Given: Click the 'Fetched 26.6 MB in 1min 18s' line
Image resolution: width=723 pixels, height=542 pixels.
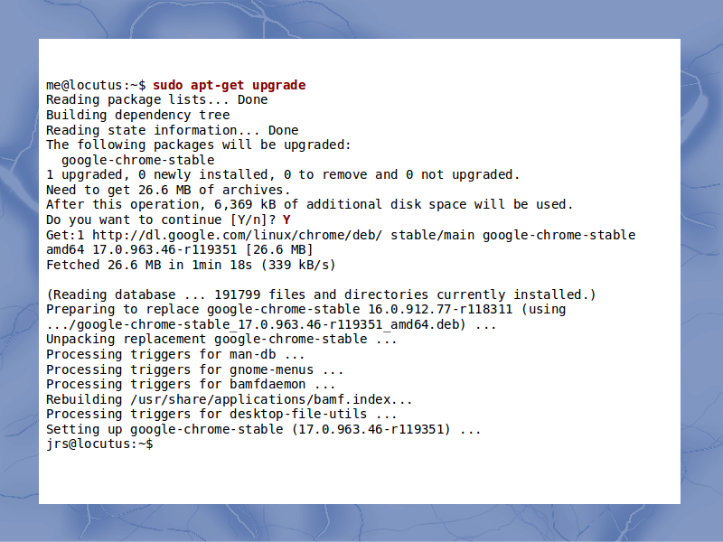Looking at the screenshot, I should [x=191, y=265].
